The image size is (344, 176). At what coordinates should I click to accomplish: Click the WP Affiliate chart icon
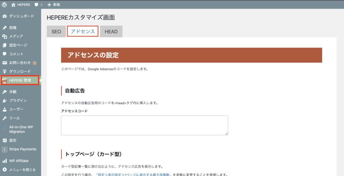pyautogui.click(x=5, y=161)
